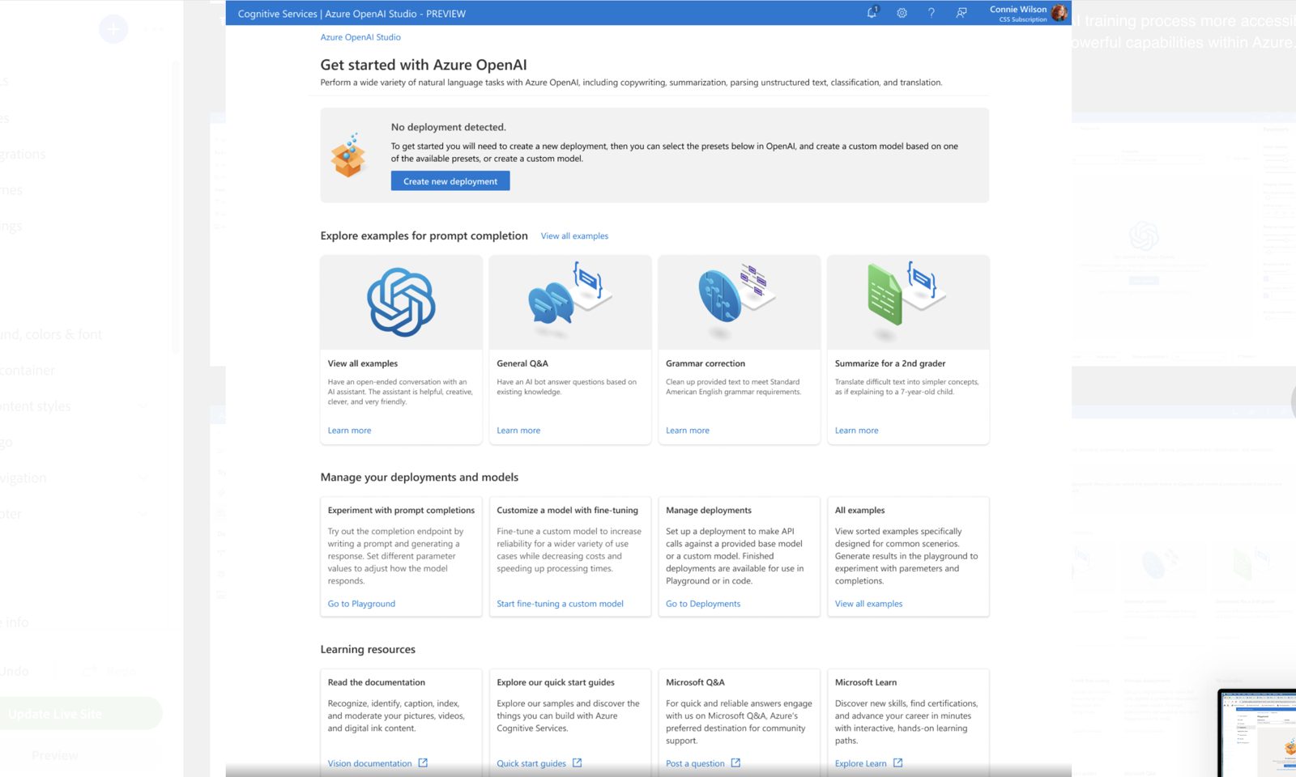Click the All examples card title
The image size is (1296, 777).
[859, 511]
